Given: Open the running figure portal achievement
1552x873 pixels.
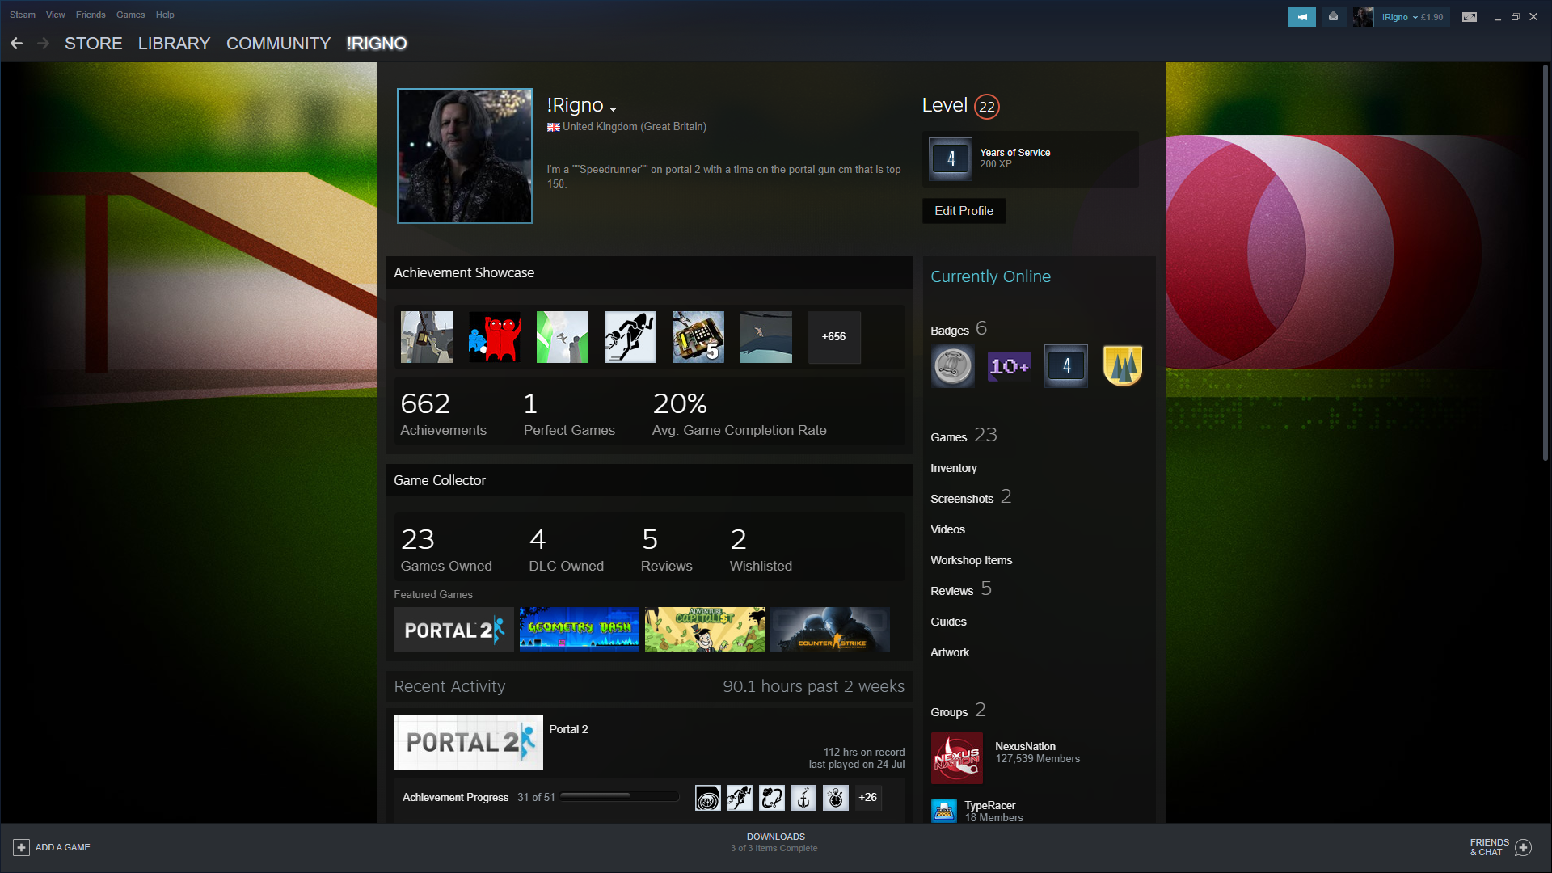Looking at the screenshot, I should [x=630, y=337].
